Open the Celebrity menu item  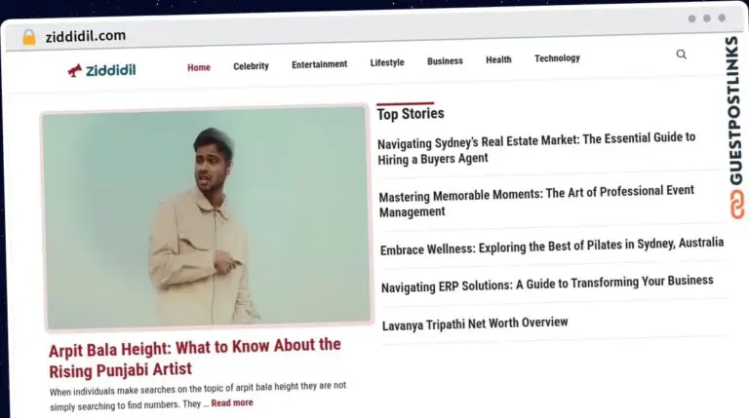pyautogui.click(x=251, y=66)
